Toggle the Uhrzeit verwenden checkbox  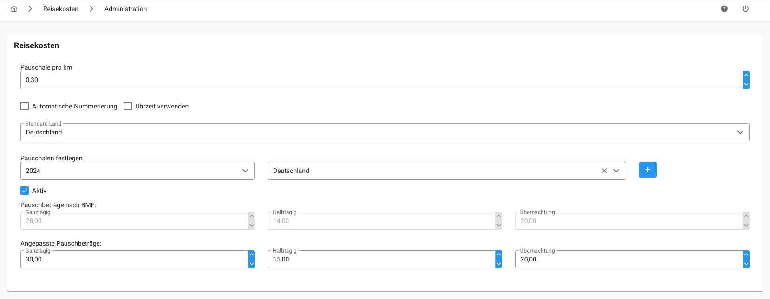(x=128, y=106)
